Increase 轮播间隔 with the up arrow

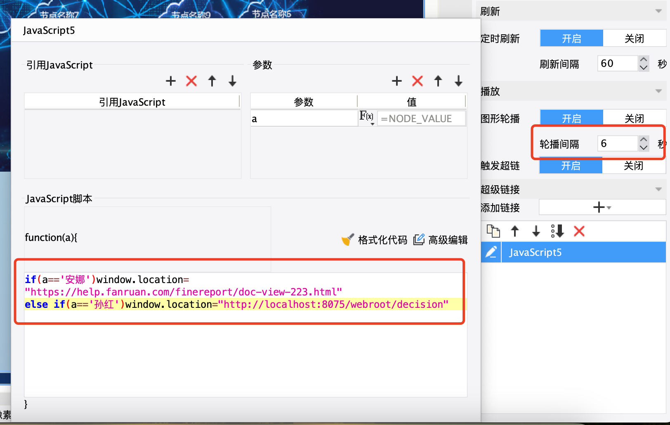coord(644,139)
